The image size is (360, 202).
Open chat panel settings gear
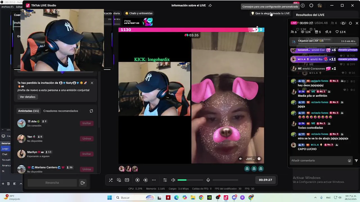350,23
